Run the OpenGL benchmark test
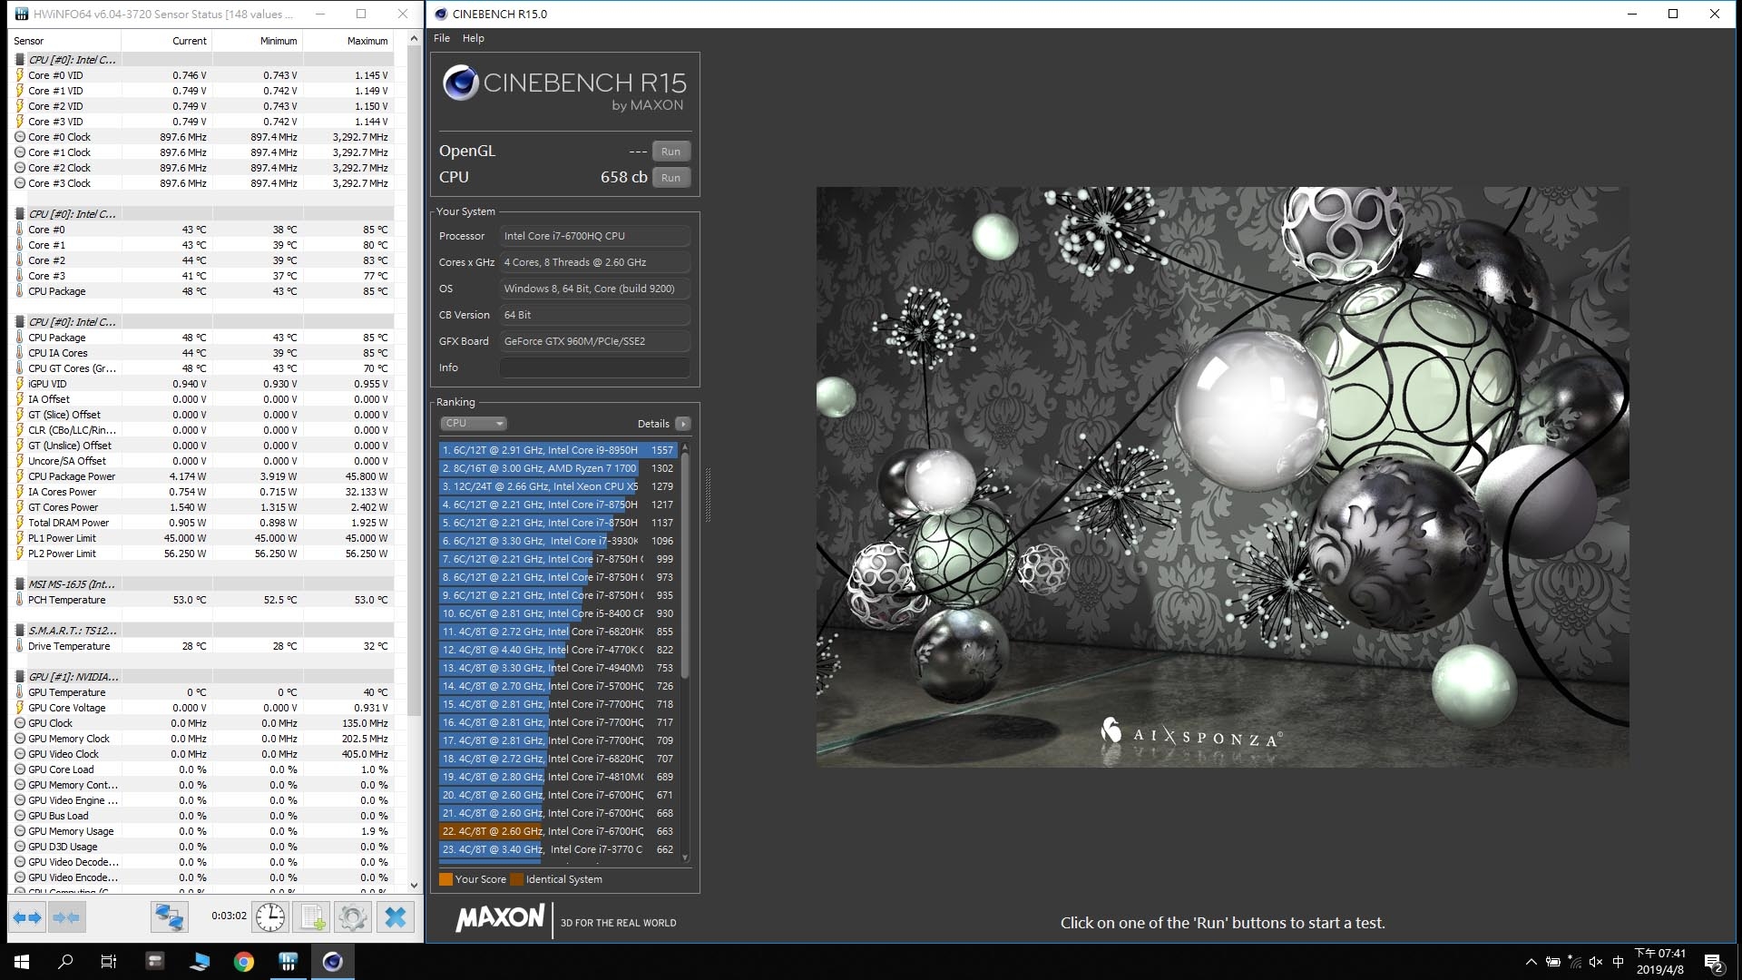The height and width of the screenshot is (980, 1742). point(670,152)
